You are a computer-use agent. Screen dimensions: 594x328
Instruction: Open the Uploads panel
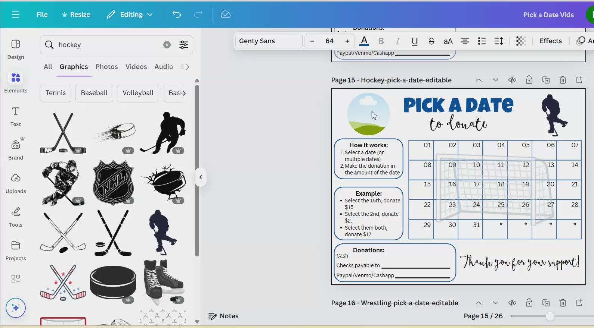(16, 183)
